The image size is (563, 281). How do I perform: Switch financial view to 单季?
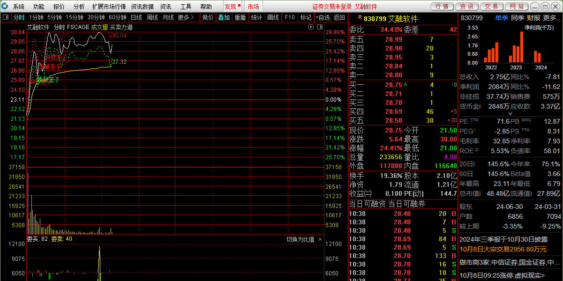tap(501, 18)
